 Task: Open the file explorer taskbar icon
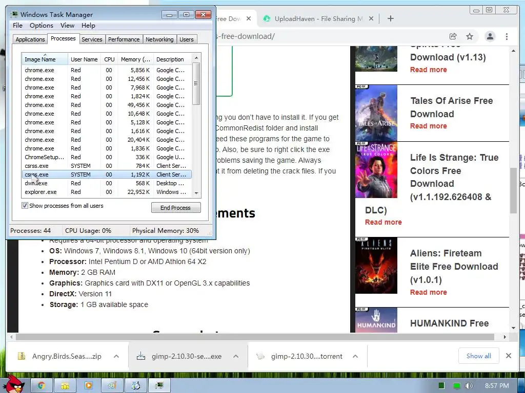point(65,386)
